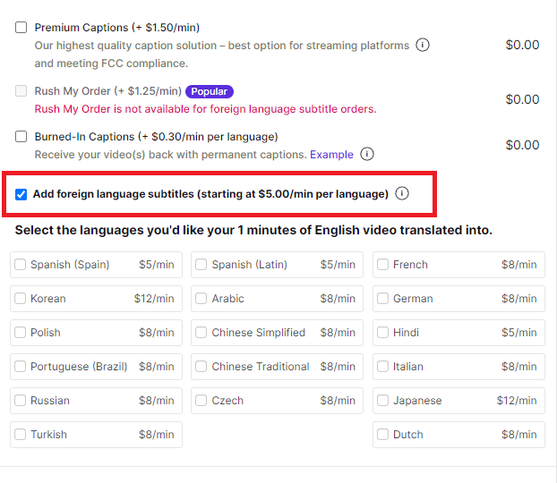The width and height of the screenshot is (557, 483).
Task: Click info icon beside Burned-In Captions Example
Action: 367,154
